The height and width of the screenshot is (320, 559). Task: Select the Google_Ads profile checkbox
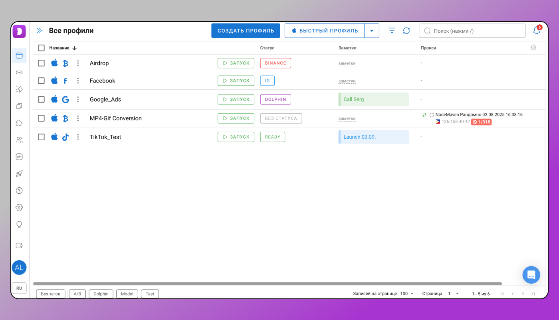point(41,99)
